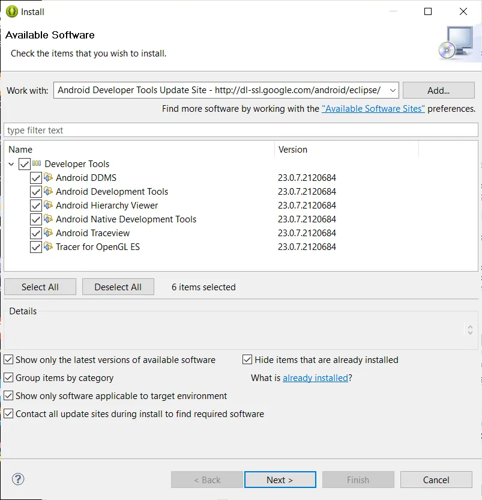Image resolution: width=482 pixels, height=500 pixels.
Task: Uncheck Android Development Tools checkbox
Action: (x=36, y=192)
